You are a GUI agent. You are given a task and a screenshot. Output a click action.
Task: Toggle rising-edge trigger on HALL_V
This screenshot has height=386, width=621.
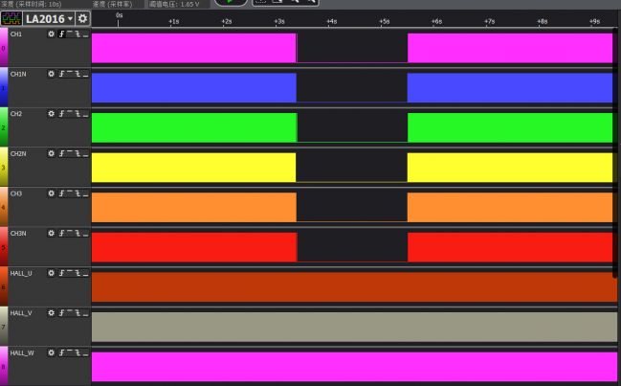62,313
